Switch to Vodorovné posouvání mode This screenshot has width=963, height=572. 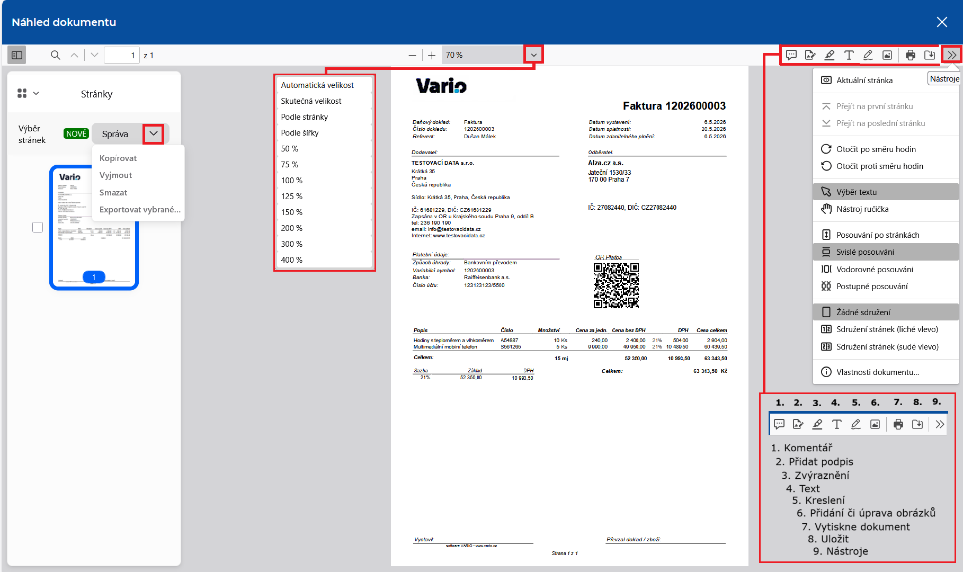coord(886,269)
